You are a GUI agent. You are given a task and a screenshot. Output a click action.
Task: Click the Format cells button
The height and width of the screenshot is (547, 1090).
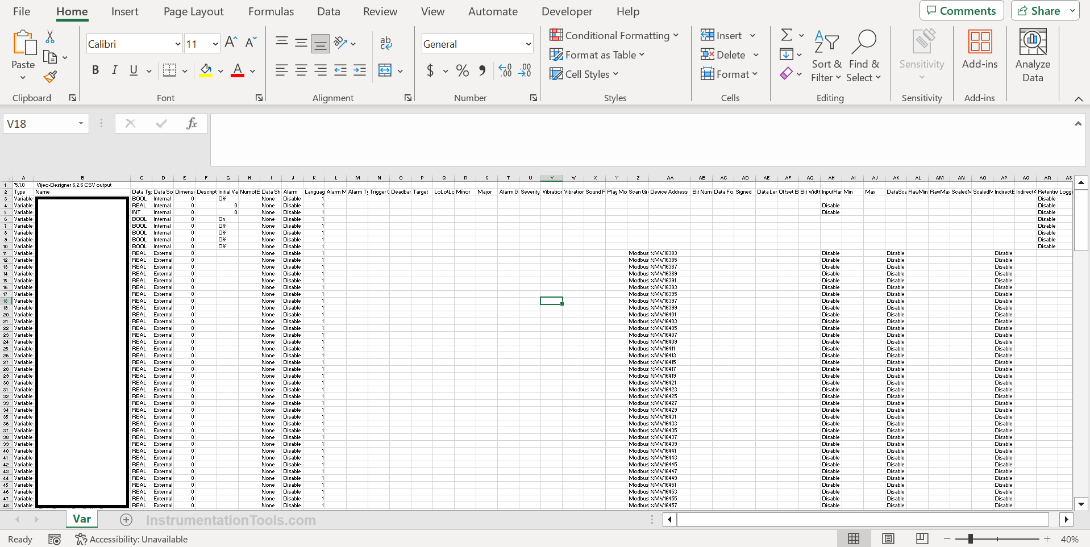pyautogui.click(x=729, y=74)
